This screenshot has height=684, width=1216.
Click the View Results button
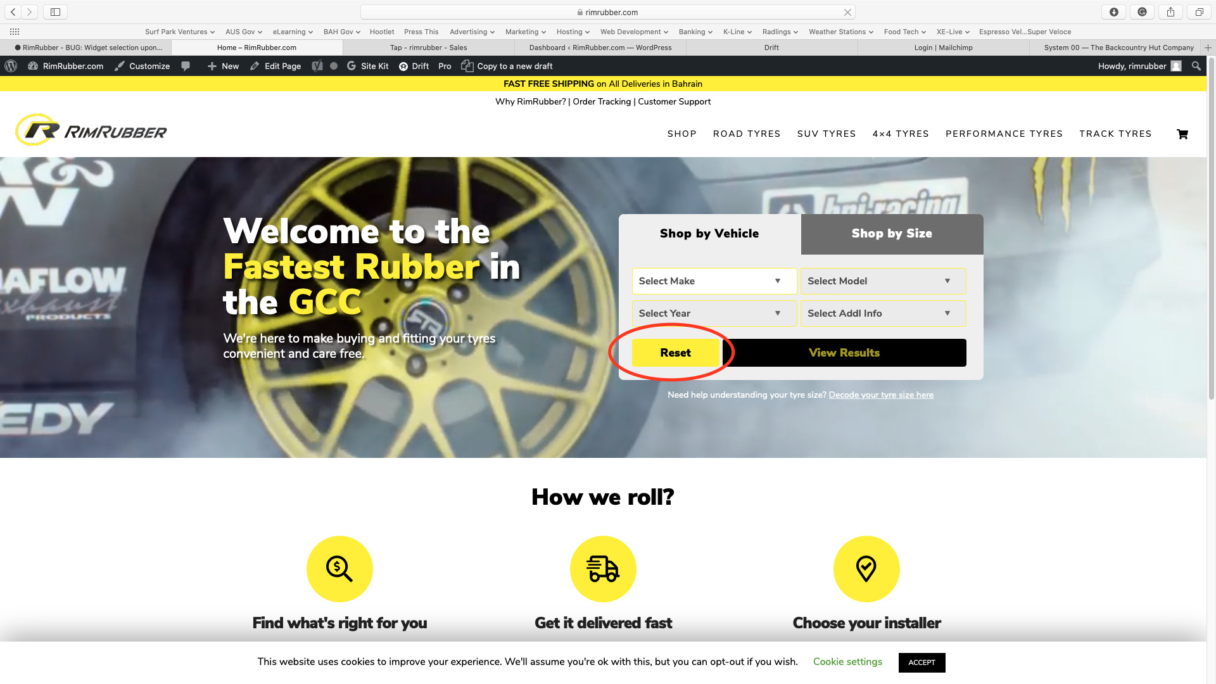pyautogui.click(x=844, y=353)
